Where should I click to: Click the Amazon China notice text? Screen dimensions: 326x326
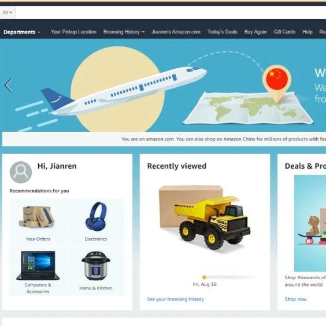224,139
